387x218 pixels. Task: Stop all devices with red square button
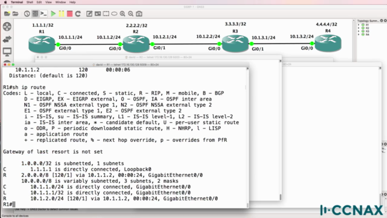[70, 13]
